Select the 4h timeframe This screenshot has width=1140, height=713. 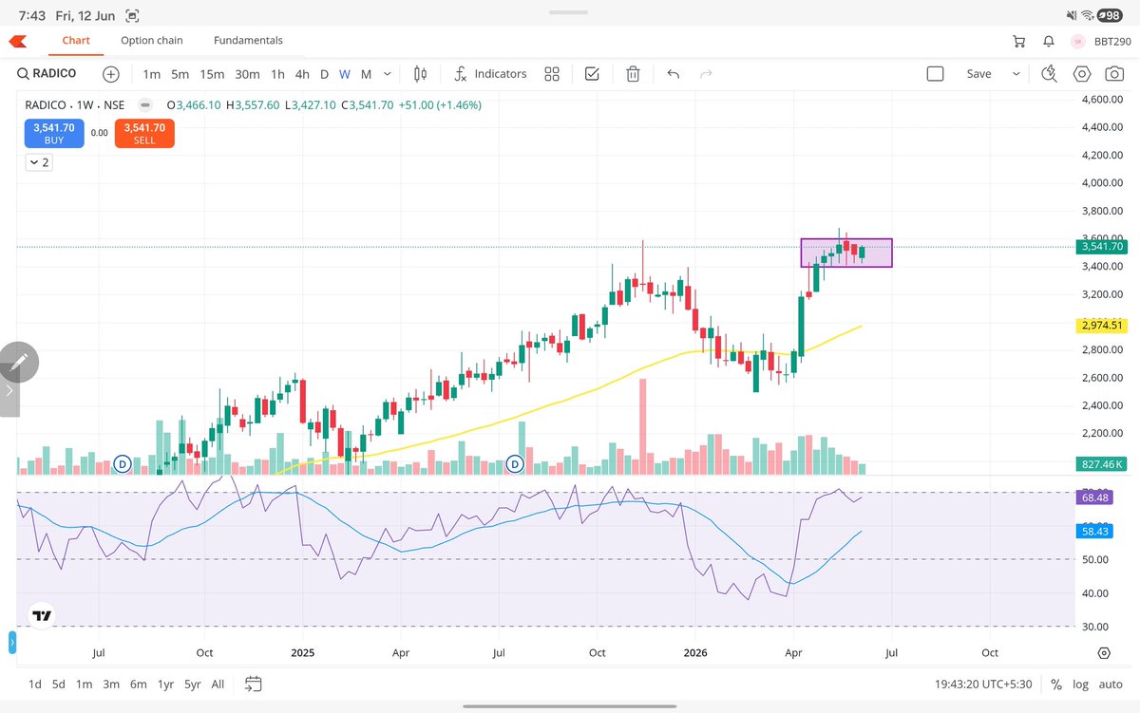[x=302, y=73]
